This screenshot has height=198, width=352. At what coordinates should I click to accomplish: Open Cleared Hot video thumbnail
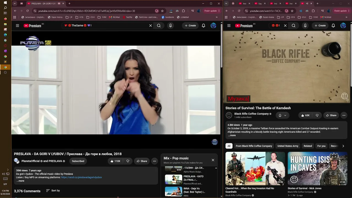point(255,168)
